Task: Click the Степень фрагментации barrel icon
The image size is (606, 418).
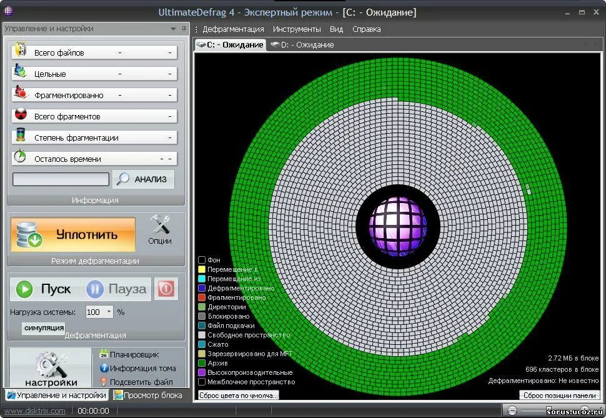Action: pos(21,135)
